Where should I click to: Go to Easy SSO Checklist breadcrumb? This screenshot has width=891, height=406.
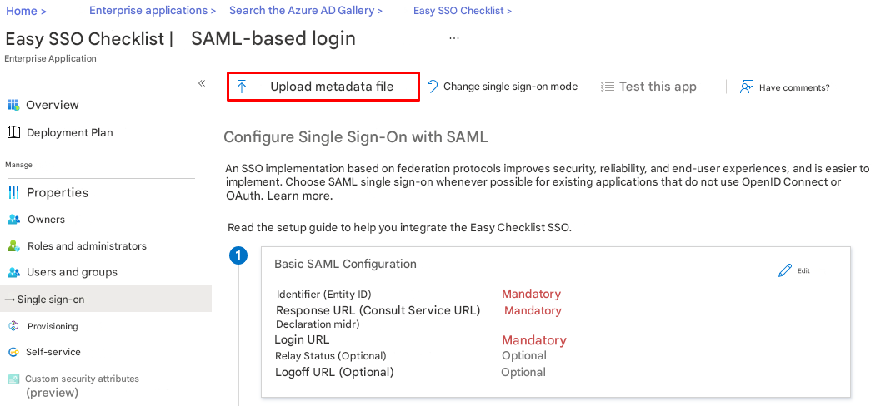point(462,11)
